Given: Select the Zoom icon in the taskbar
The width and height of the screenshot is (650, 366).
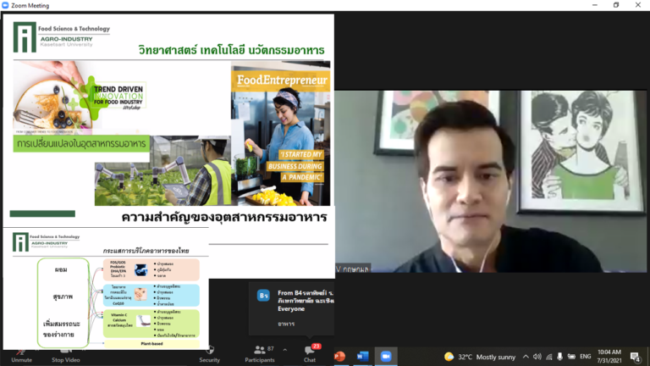Looking at the screenshot, I should click(x=386, y=356).
